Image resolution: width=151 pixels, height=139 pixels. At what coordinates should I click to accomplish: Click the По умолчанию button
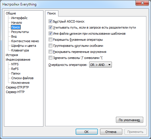pyautogui.click(x=129, y=120)
